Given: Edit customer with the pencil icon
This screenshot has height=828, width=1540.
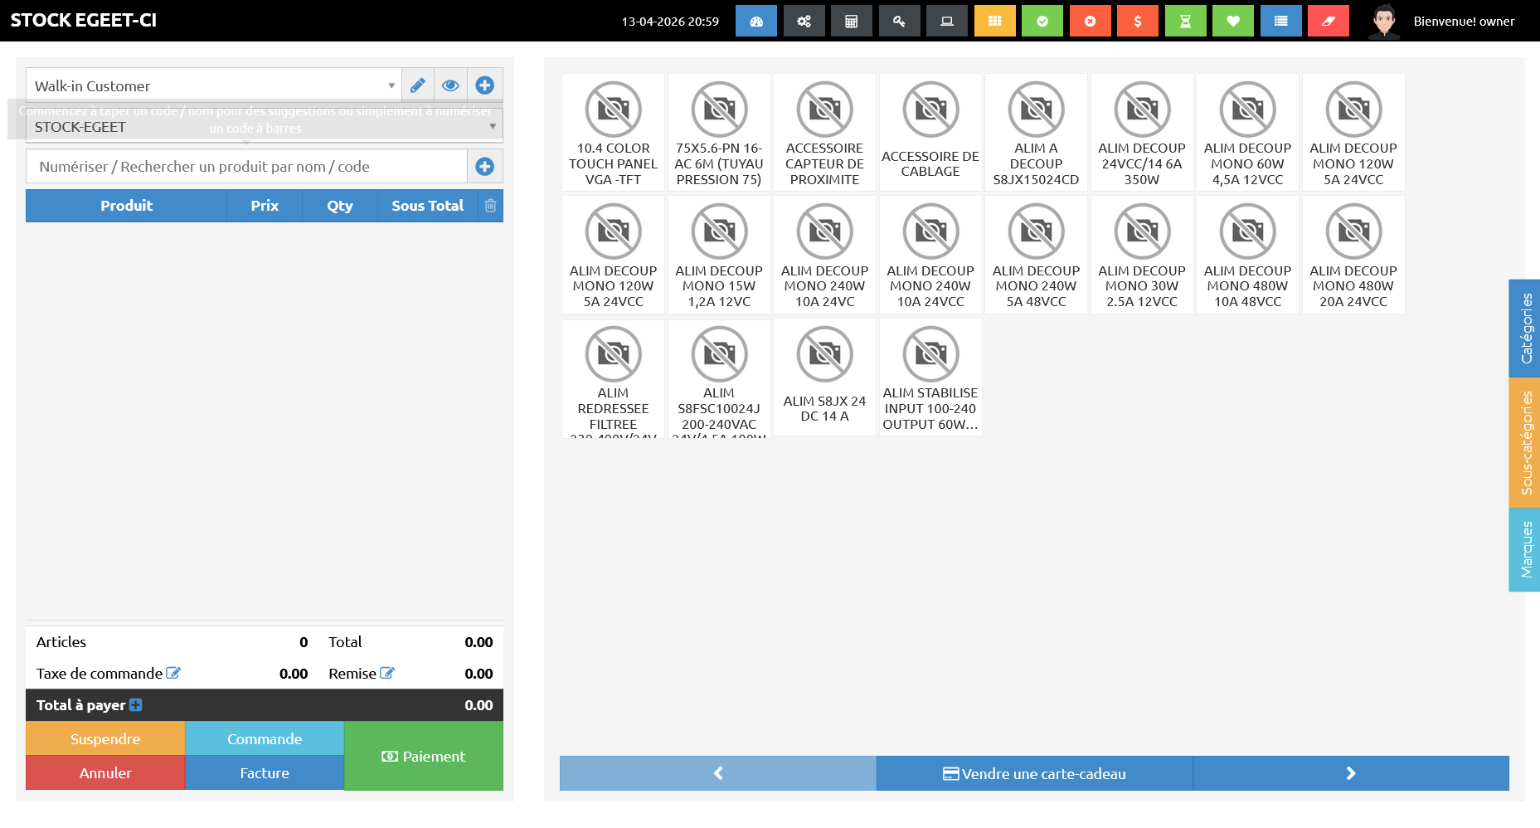Looking at the screenshot, I should 418,85.
